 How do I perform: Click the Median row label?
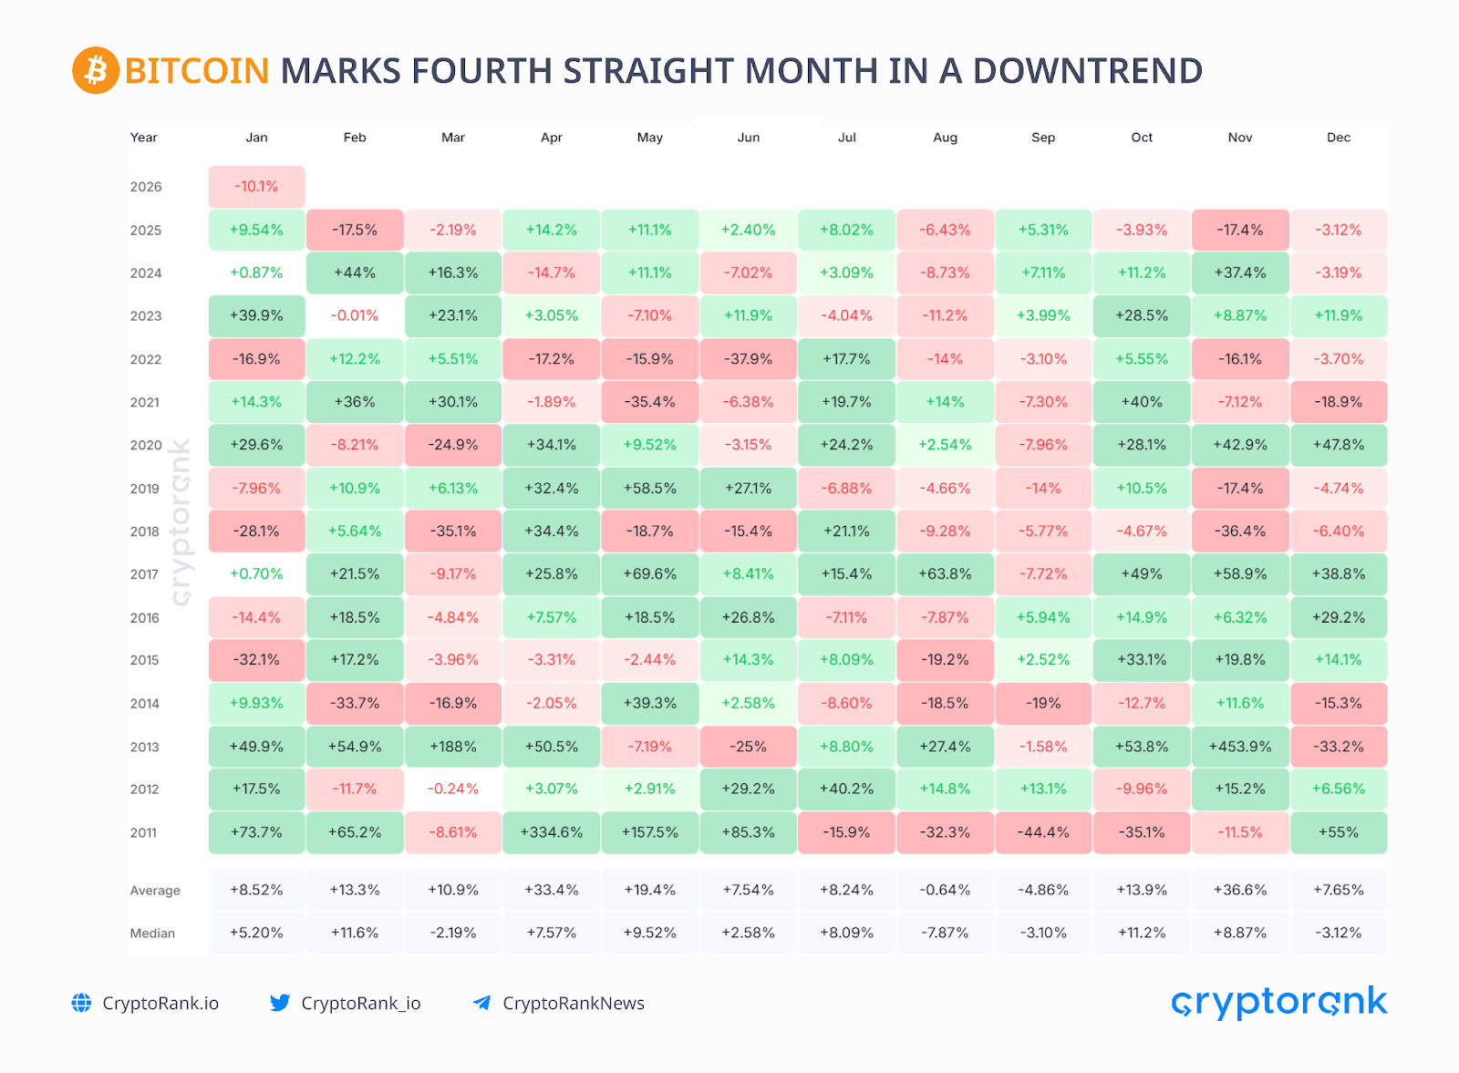click(x=152, y=934)
